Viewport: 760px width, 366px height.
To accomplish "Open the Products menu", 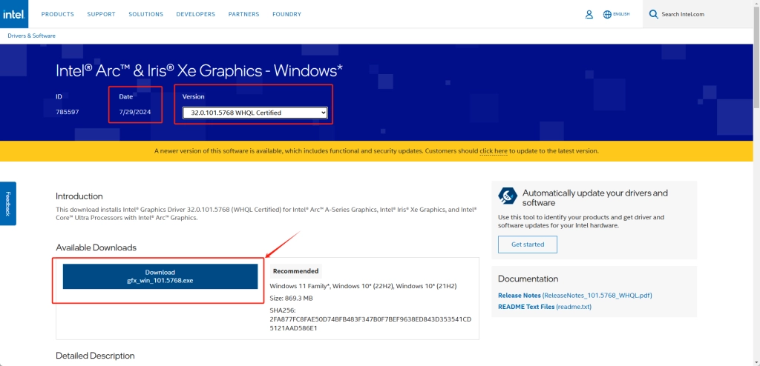I will tap(58, 14).
